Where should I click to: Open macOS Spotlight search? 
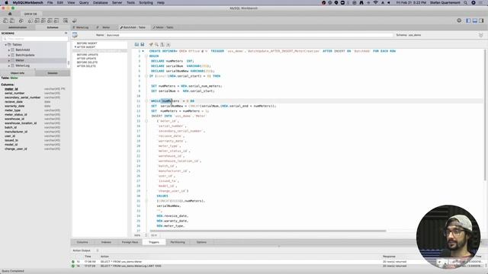coord(466,2)
